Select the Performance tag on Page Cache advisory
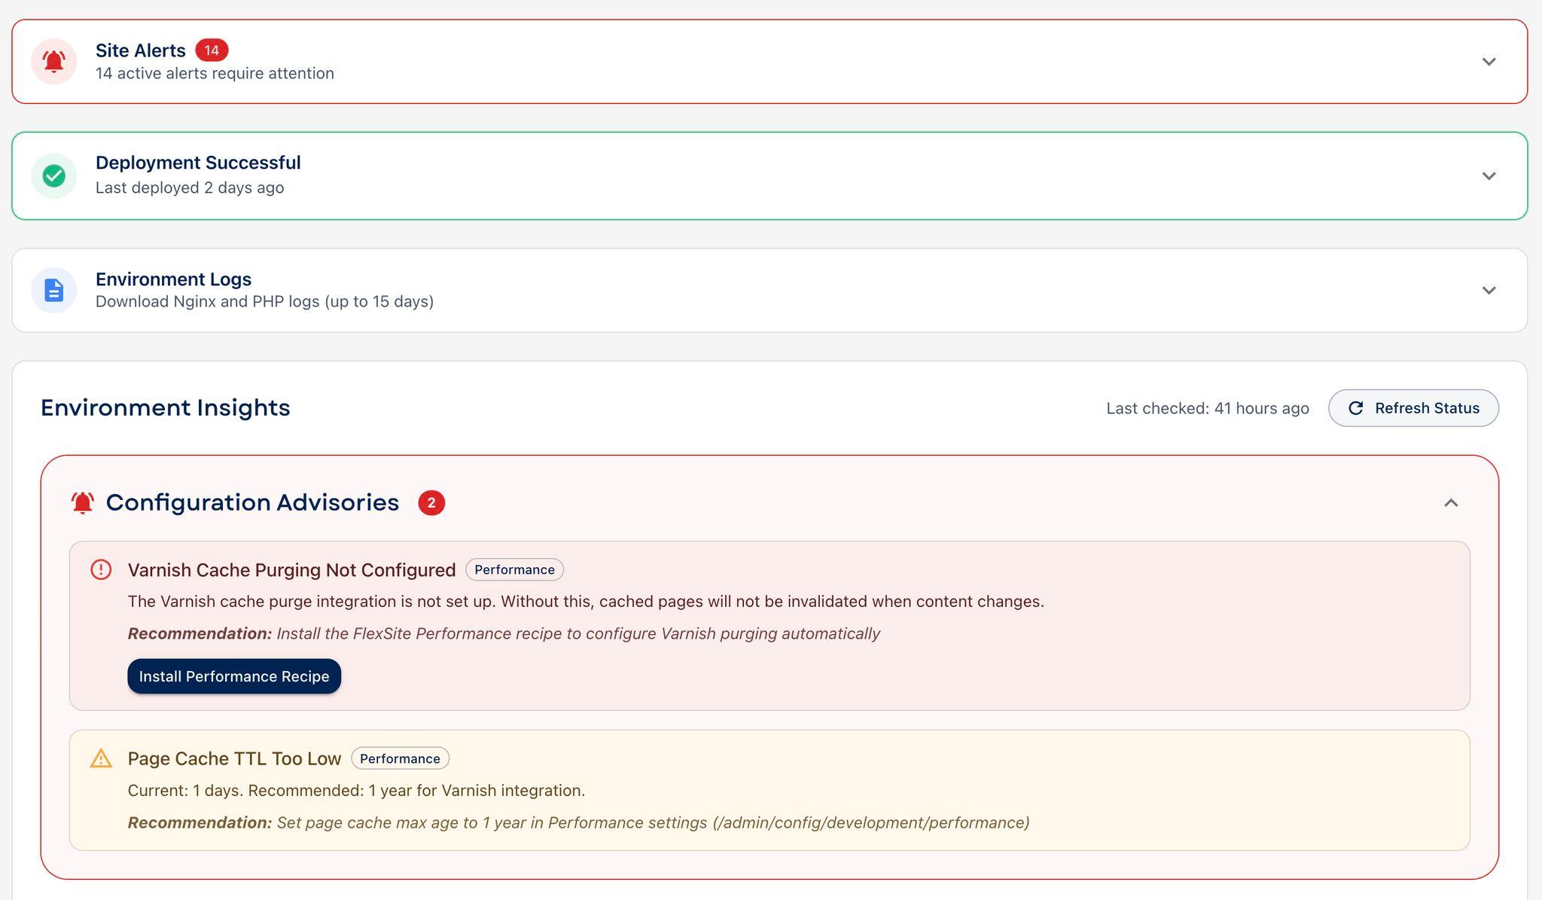The image size is (1542, 900). click(400, 758)
